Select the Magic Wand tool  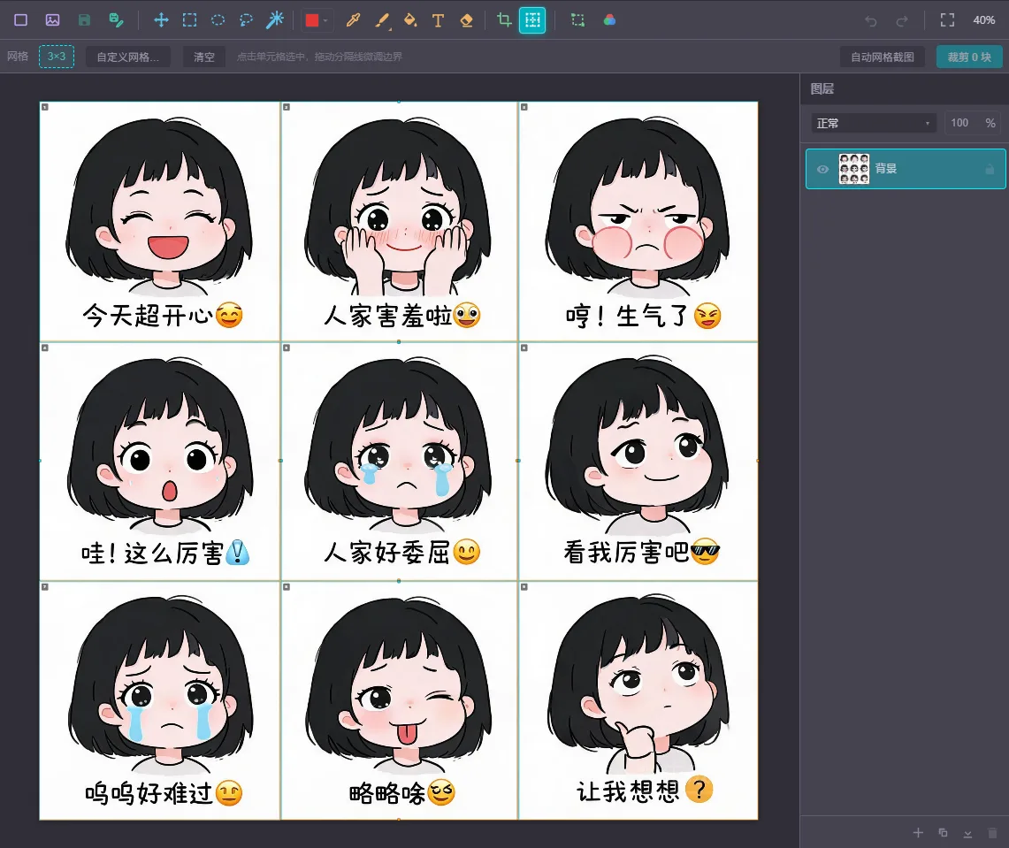tap(275, 20)
